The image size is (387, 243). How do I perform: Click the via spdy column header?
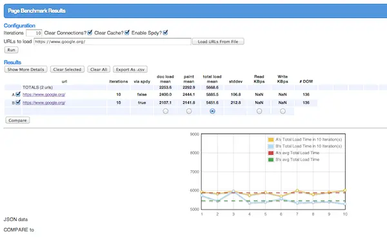142,81
